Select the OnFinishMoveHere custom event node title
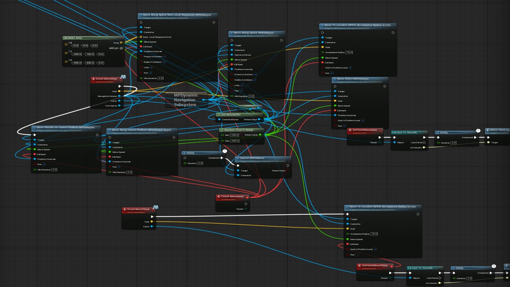 point(365,130)
